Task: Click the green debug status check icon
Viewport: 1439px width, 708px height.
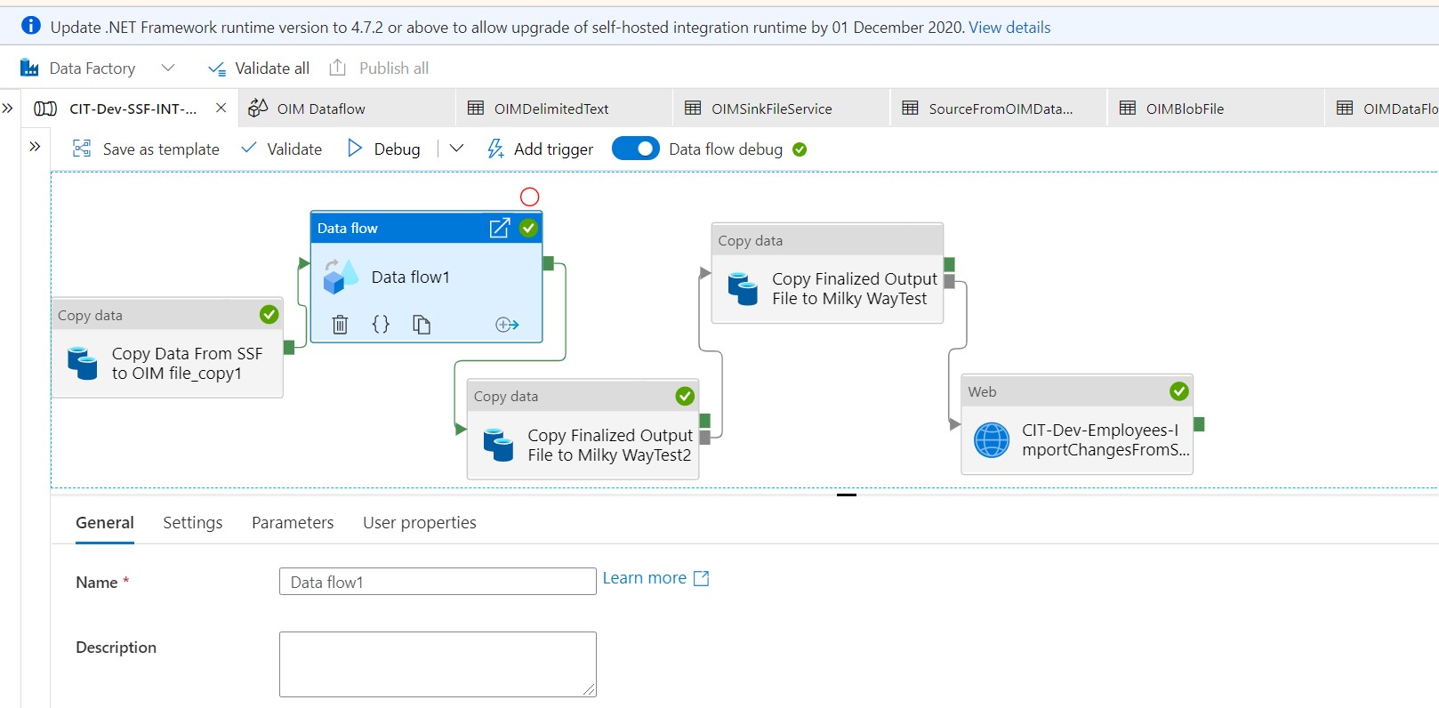Action: click(x=800, y=149)
